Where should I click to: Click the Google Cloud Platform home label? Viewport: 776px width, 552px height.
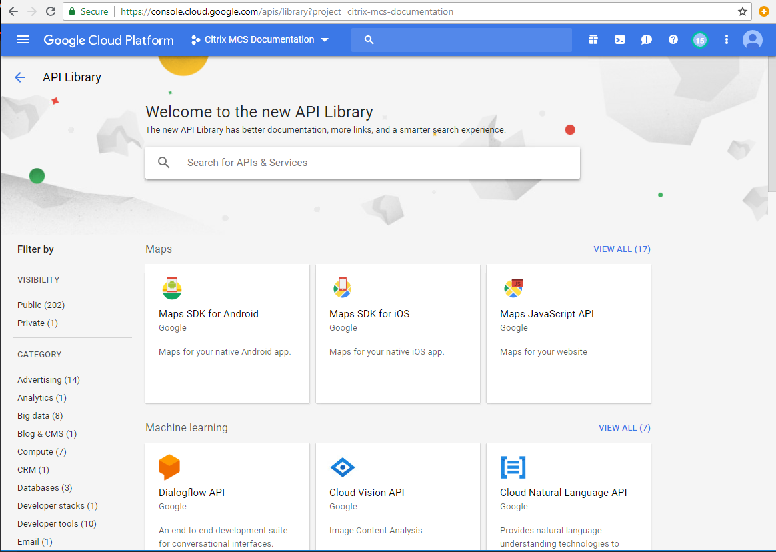[x=108, y=39]
